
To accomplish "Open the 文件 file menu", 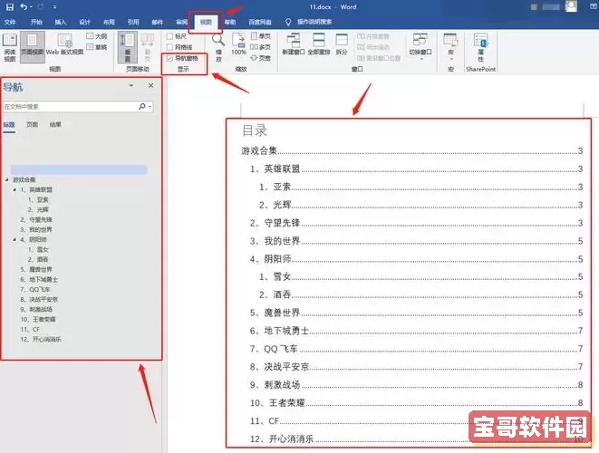I will pos(10,22).
